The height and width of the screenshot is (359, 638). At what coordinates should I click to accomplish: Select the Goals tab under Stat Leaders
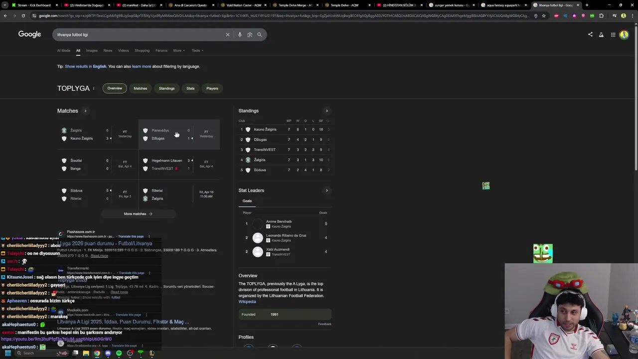click(247, 201)
